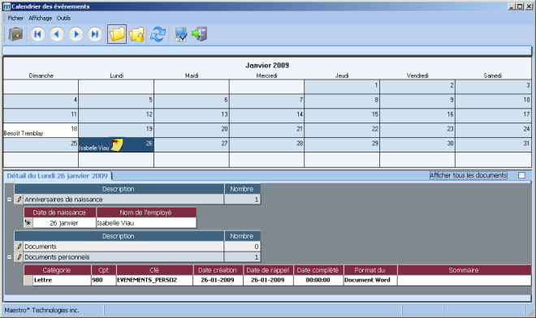Viewport: 536px width, 318px height.
Task: Select Benoît Tremblay on day 18
Action: click(24, 133)
